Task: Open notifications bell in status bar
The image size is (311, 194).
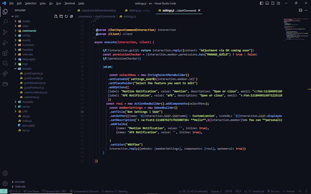Action: tap(306, 191)
